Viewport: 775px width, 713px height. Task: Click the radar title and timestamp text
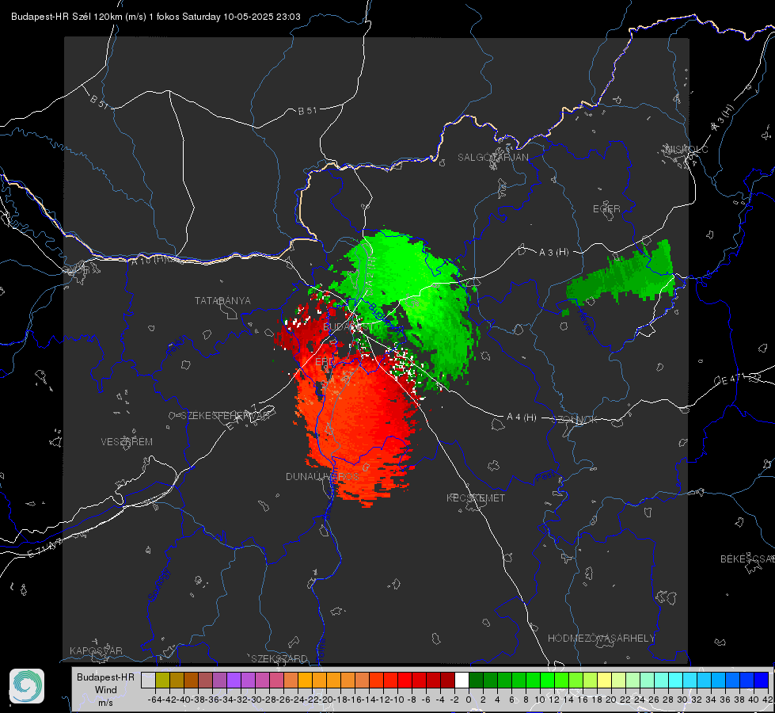coord(156,17)
